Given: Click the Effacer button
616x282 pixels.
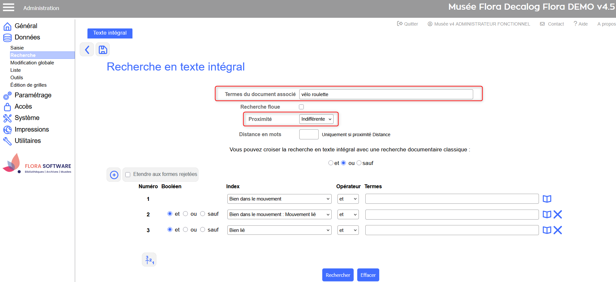Looking at the screenshot, I should pyautogui.click(x=368, y=275).
